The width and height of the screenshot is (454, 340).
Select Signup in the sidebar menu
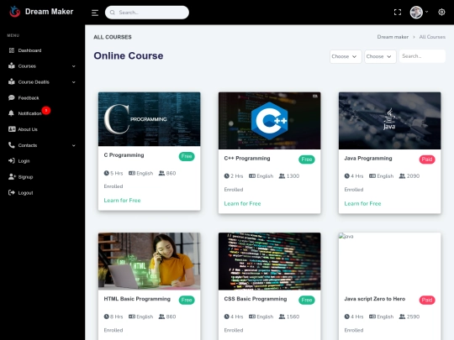(x=25, y=177)
